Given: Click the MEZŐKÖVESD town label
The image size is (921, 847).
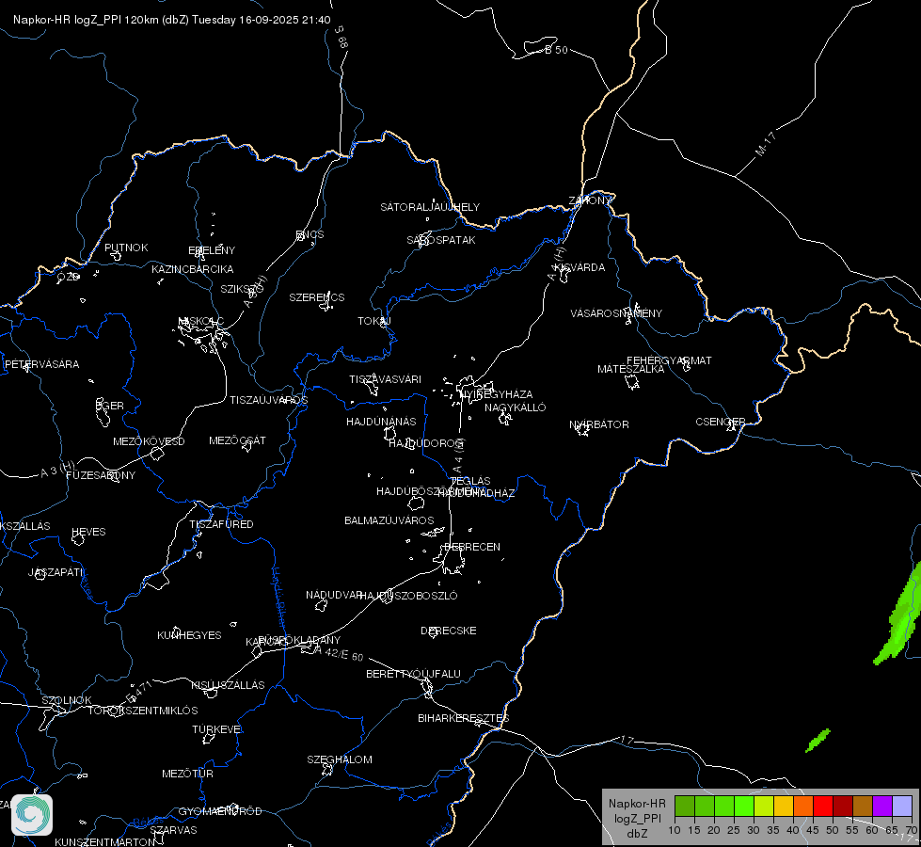Looking at the screenshot, I should point(149,441).
